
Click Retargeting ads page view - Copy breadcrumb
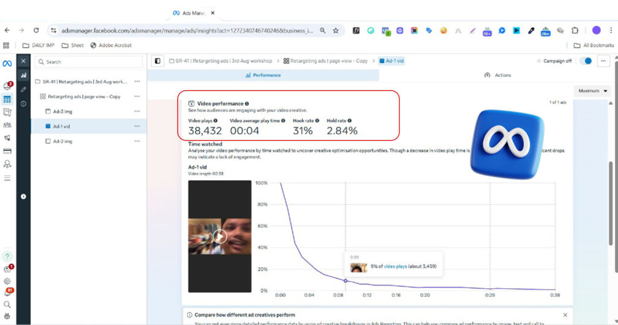point(325,61)
